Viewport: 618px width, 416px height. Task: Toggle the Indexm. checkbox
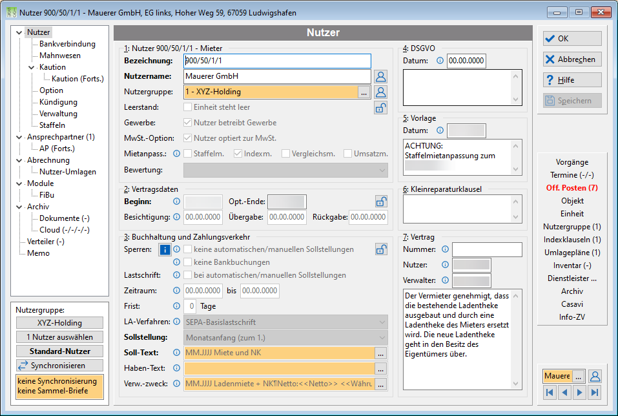pos(238,154)
